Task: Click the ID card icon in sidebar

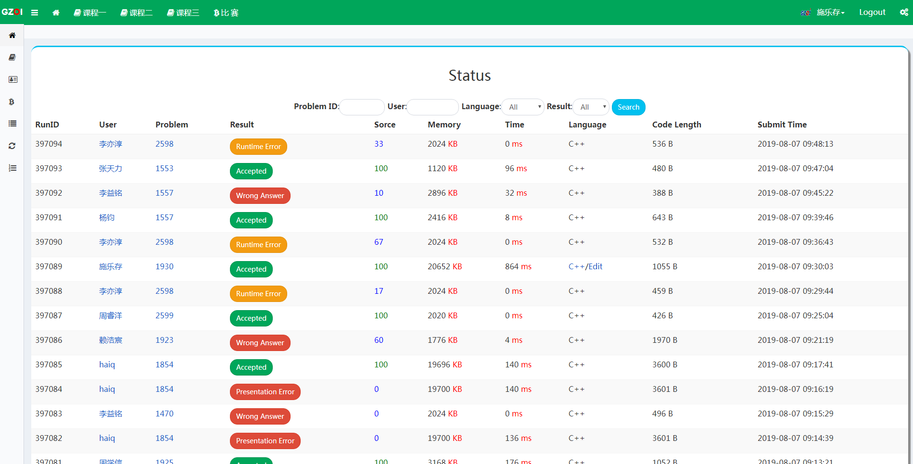Action: [13, 79]
